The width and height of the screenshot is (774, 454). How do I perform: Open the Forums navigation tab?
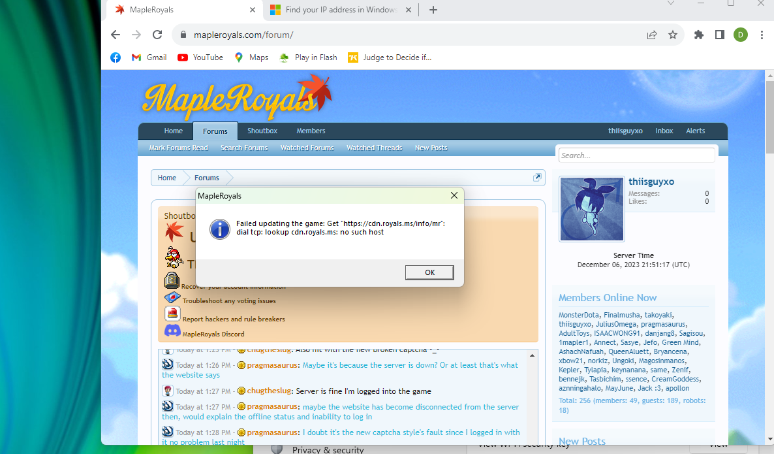coord(215,131)
